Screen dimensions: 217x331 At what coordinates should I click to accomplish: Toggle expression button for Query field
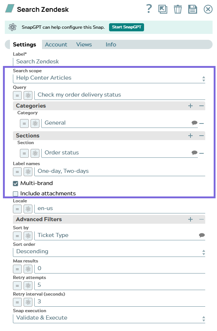[x=17, y=95]
